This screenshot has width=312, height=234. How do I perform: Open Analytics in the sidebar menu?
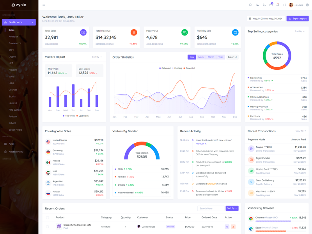[x=14, y=37]
